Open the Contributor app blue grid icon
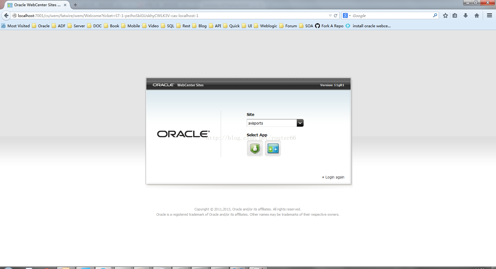The image size is (496, 269). (273, 148)
